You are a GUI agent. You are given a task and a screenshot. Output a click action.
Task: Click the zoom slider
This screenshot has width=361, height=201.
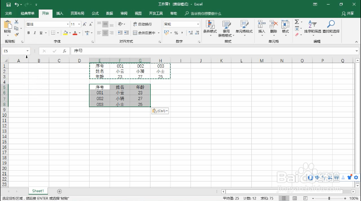pos(329,198)
